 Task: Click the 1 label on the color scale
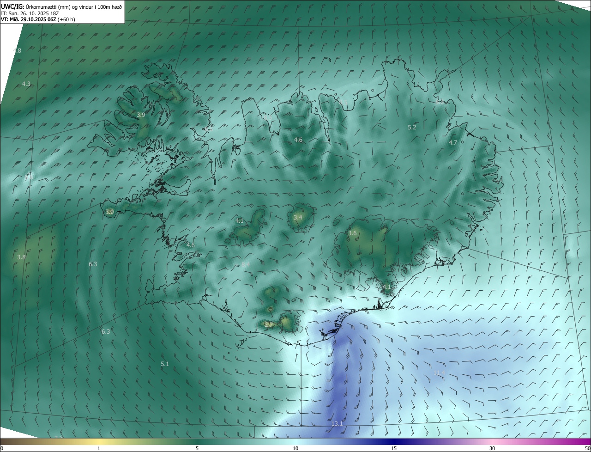99,448
